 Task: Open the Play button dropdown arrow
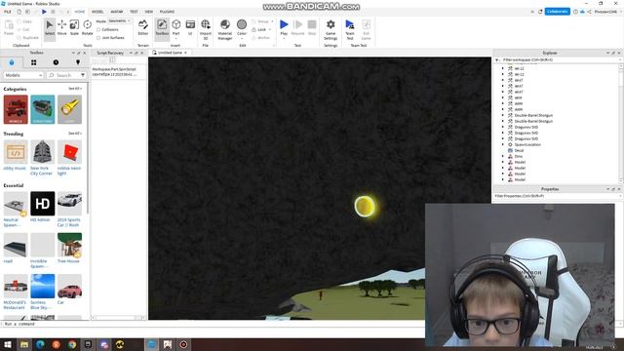(x=284, y=39)
